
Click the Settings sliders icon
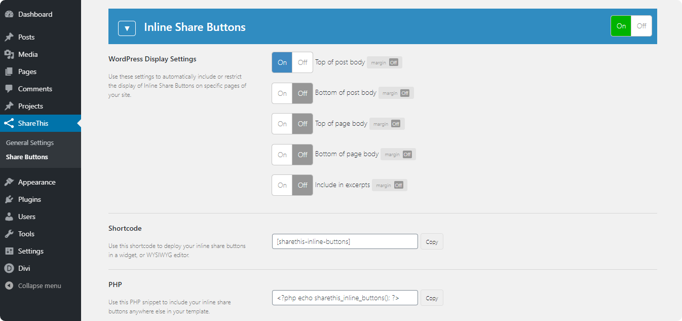pos(9,251)
